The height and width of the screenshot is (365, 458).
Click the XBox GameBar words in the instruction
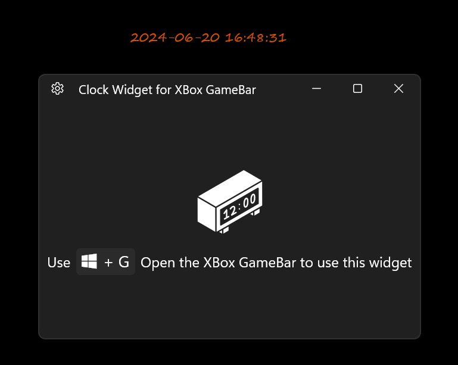point(250,263)
